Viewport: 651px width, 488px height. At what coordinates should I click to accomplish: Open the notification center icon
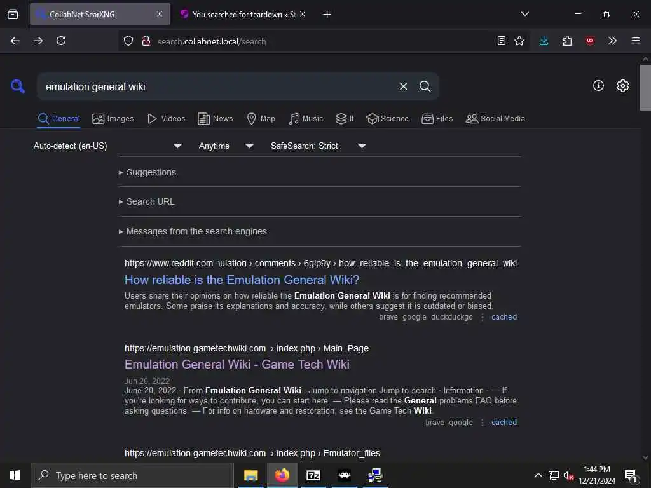click(x=631, y=475)
